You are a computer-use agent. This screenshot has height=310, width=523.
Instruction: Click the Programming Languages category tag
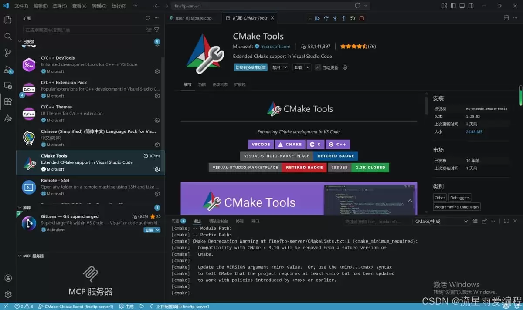457,207
